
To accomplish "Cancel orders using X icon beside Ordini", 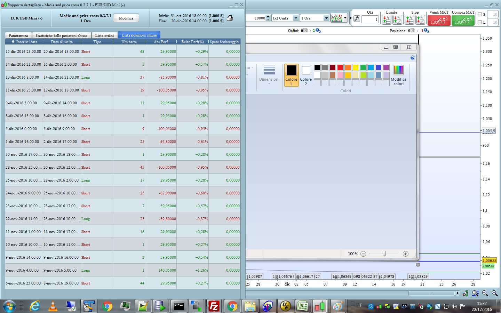I will coord(305,31).
